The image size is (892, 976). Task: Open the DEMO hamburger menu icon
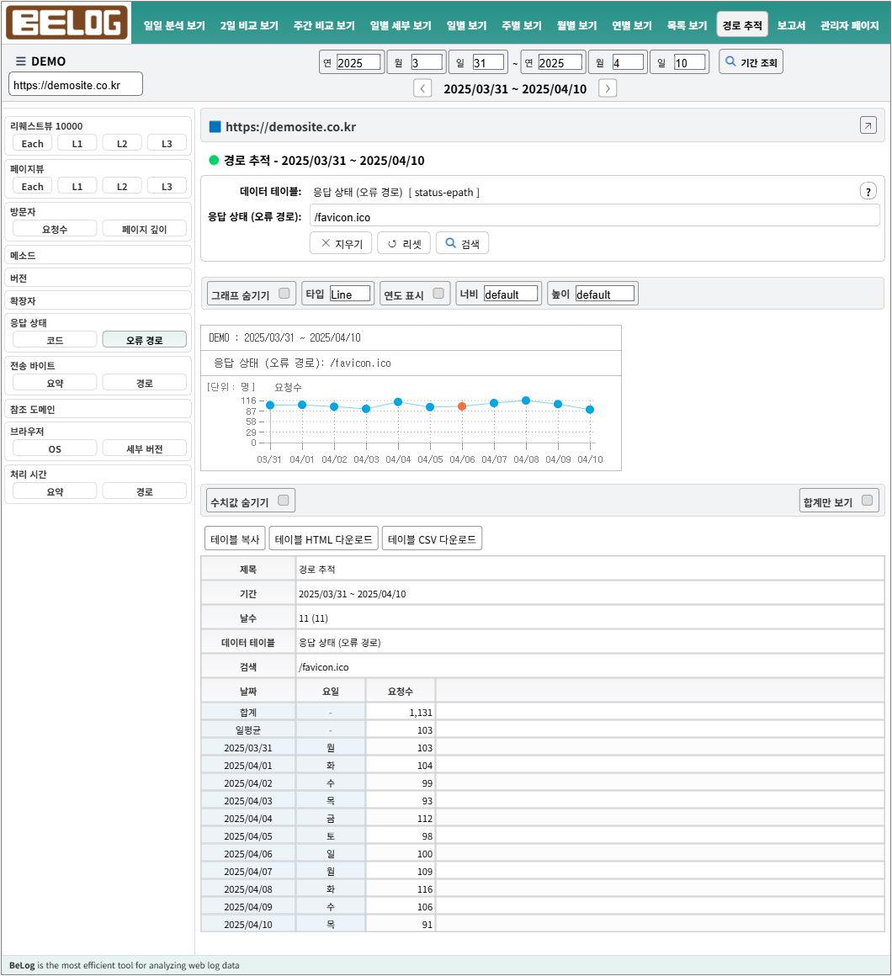click(20, 61)
